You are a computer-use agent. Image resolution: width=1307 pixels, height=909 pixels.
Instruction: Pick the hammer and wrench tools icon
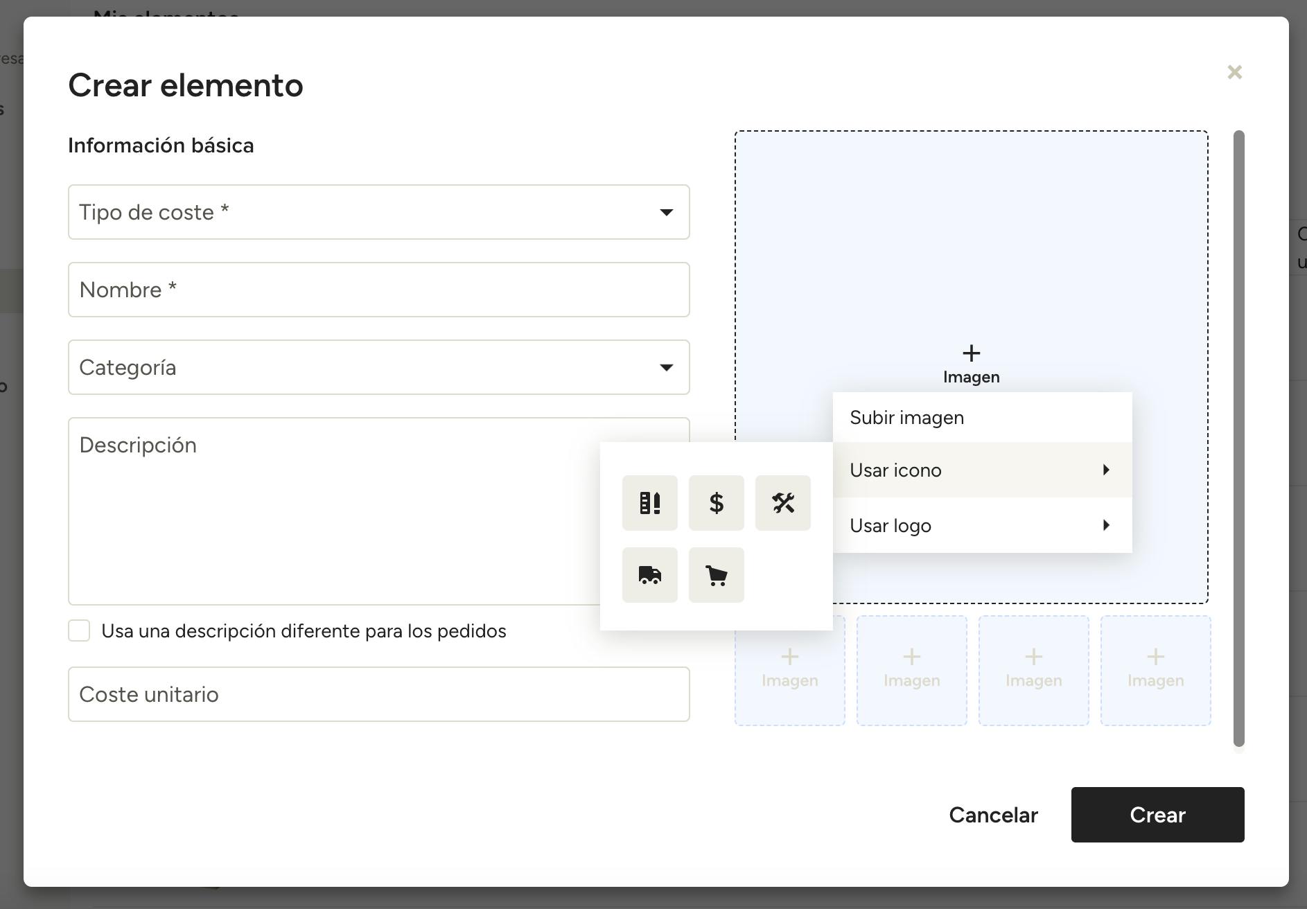point(782,503)
